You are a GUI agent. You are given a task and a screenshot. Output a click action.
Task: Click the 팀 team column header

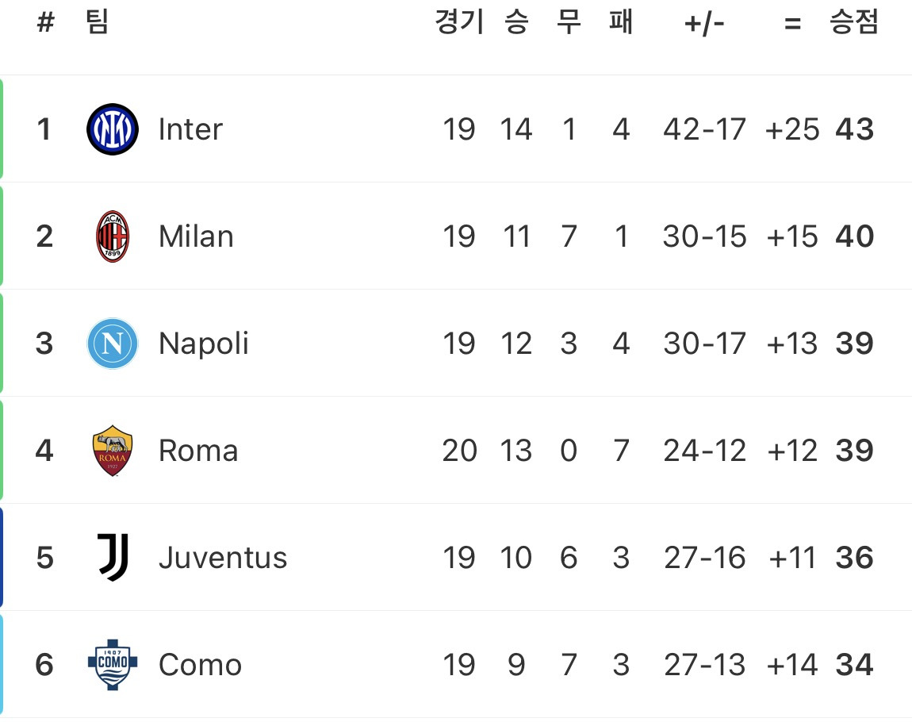[x=97, y=23]
